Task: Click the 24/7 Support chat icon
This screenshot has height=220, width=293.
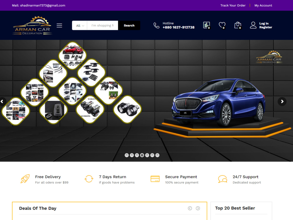Action: (223, 179)
